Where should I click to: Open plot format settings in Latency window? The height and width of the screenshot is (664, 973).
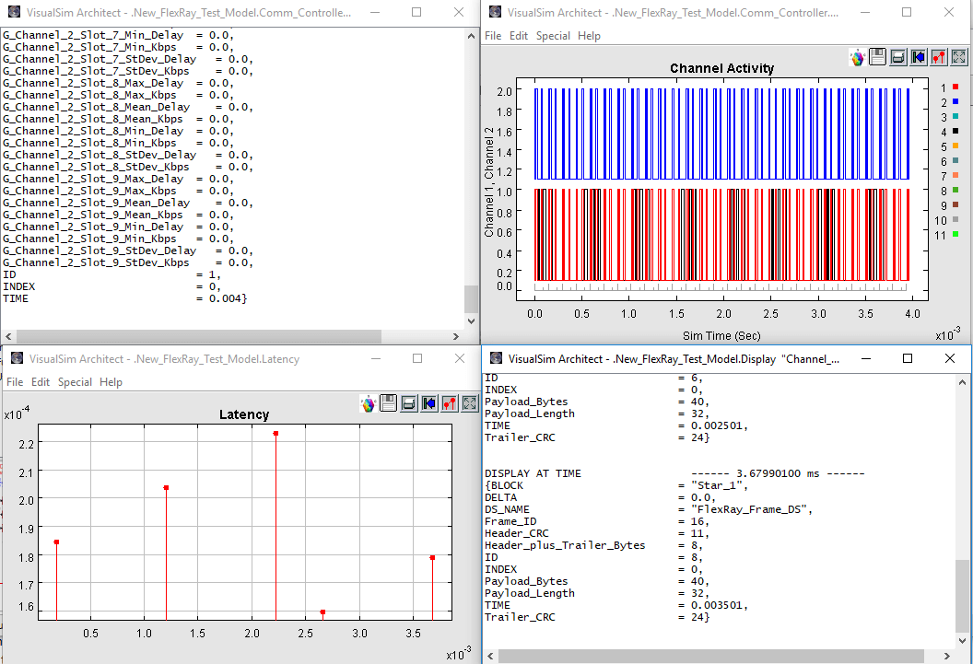click(x=449, y=403)
